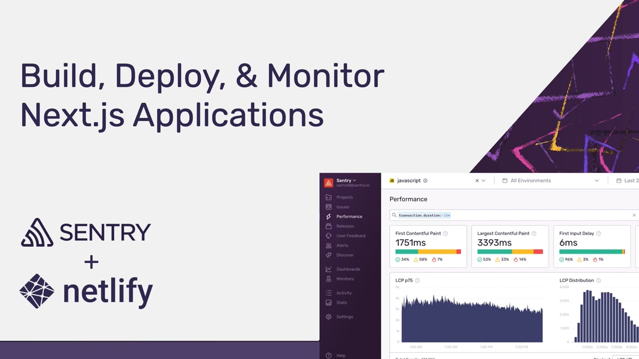639x359 pixels.
Task: Open Settings label in the sidebar
Action: coord(344,317)
